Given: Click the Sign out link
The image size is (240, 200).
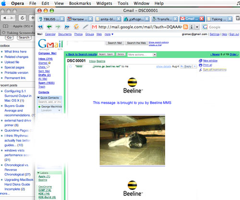Looking at the screenshot, I should click(234, 34).
